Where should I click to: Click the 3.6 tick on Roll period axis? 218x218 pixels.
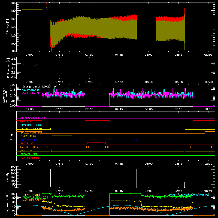pos(13,77)
